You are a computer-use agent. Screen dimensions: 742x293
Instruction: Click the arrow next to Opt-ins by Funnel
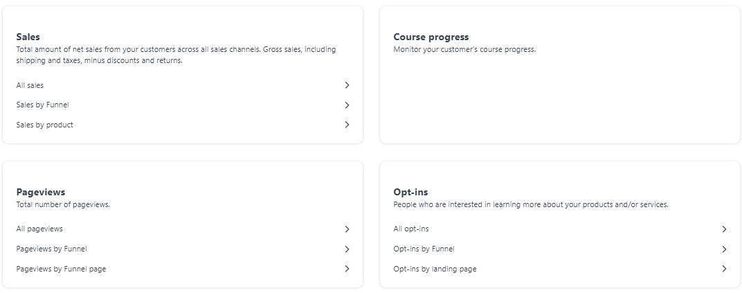[x=724, y=249]
